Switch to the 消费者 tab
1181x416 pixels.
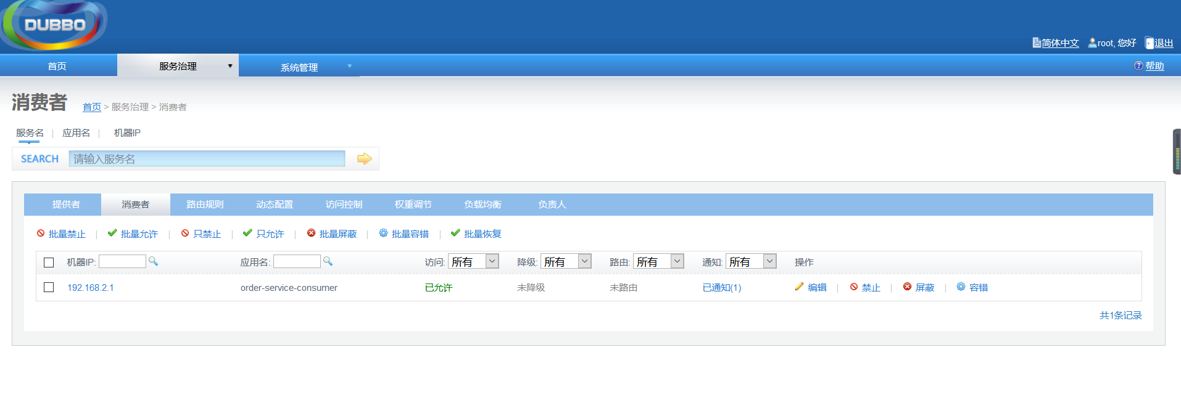click(x=136, y=205)
